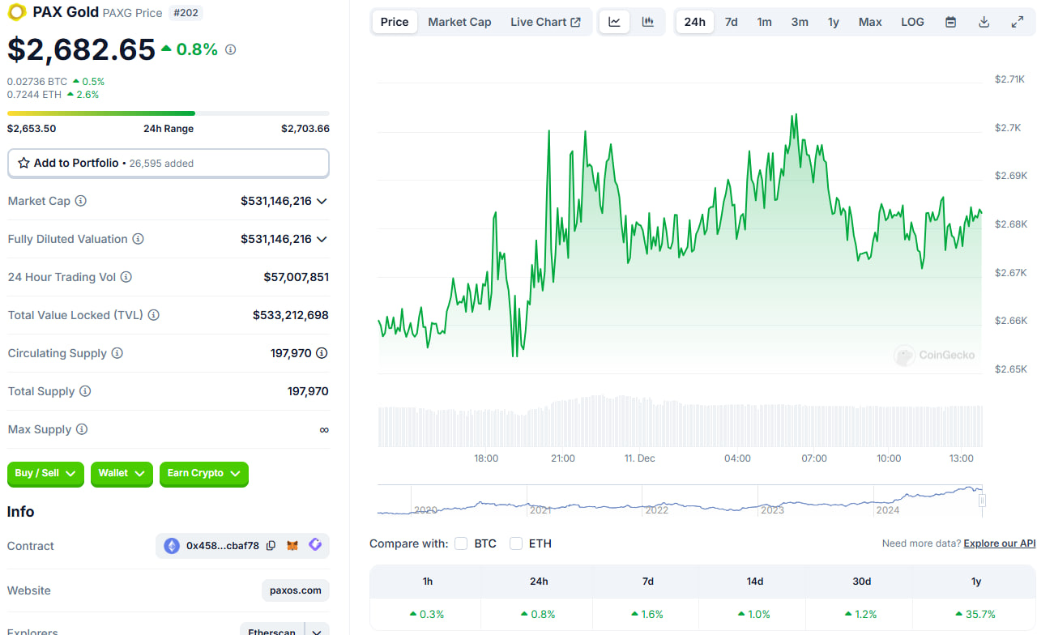Expand chart to fullscreen icon
Viewport: 1037px width, 635px height.
(1018, 22)
